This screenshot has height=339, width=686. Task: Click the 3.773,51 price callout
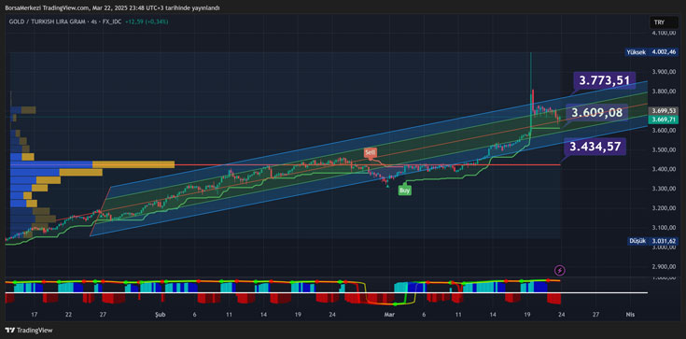click(605, 80)
